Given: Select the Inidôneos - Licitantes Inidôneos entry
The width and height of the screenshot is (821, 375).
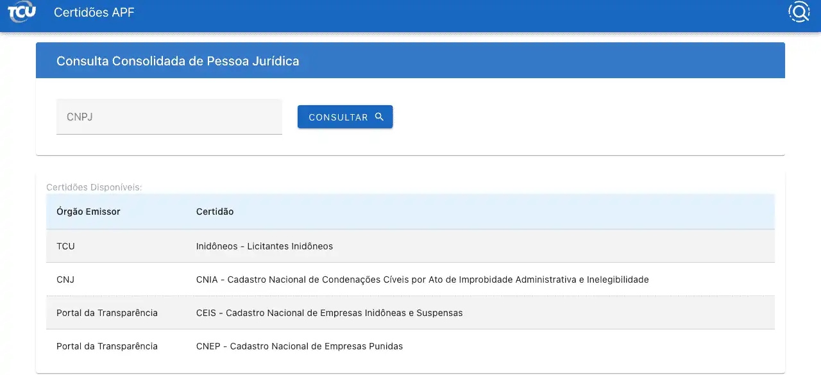Looking at the screenshot, I should click(264, 246).
